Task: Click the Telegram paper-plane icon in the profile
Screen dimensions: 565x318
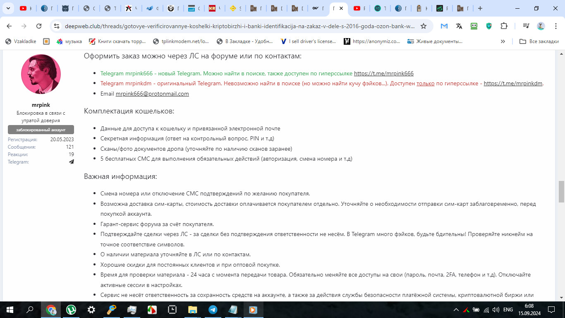Action: [71, 162]
